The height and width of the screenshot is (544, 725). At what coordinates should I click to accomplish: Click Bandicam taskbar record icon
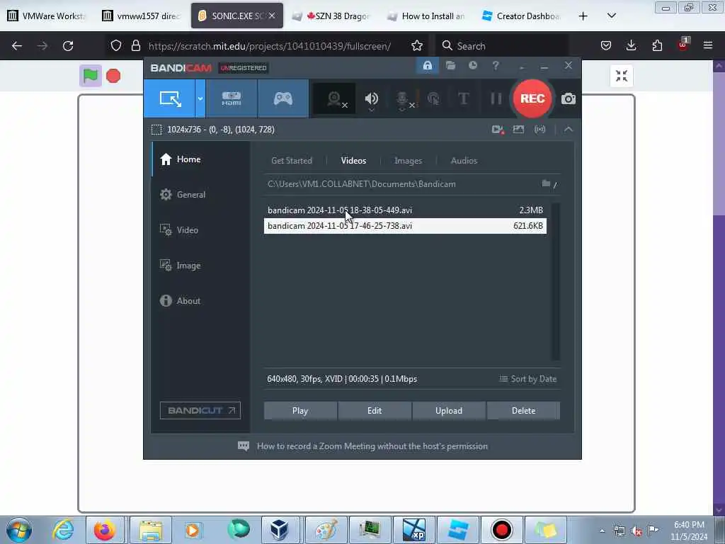point(501,530)
